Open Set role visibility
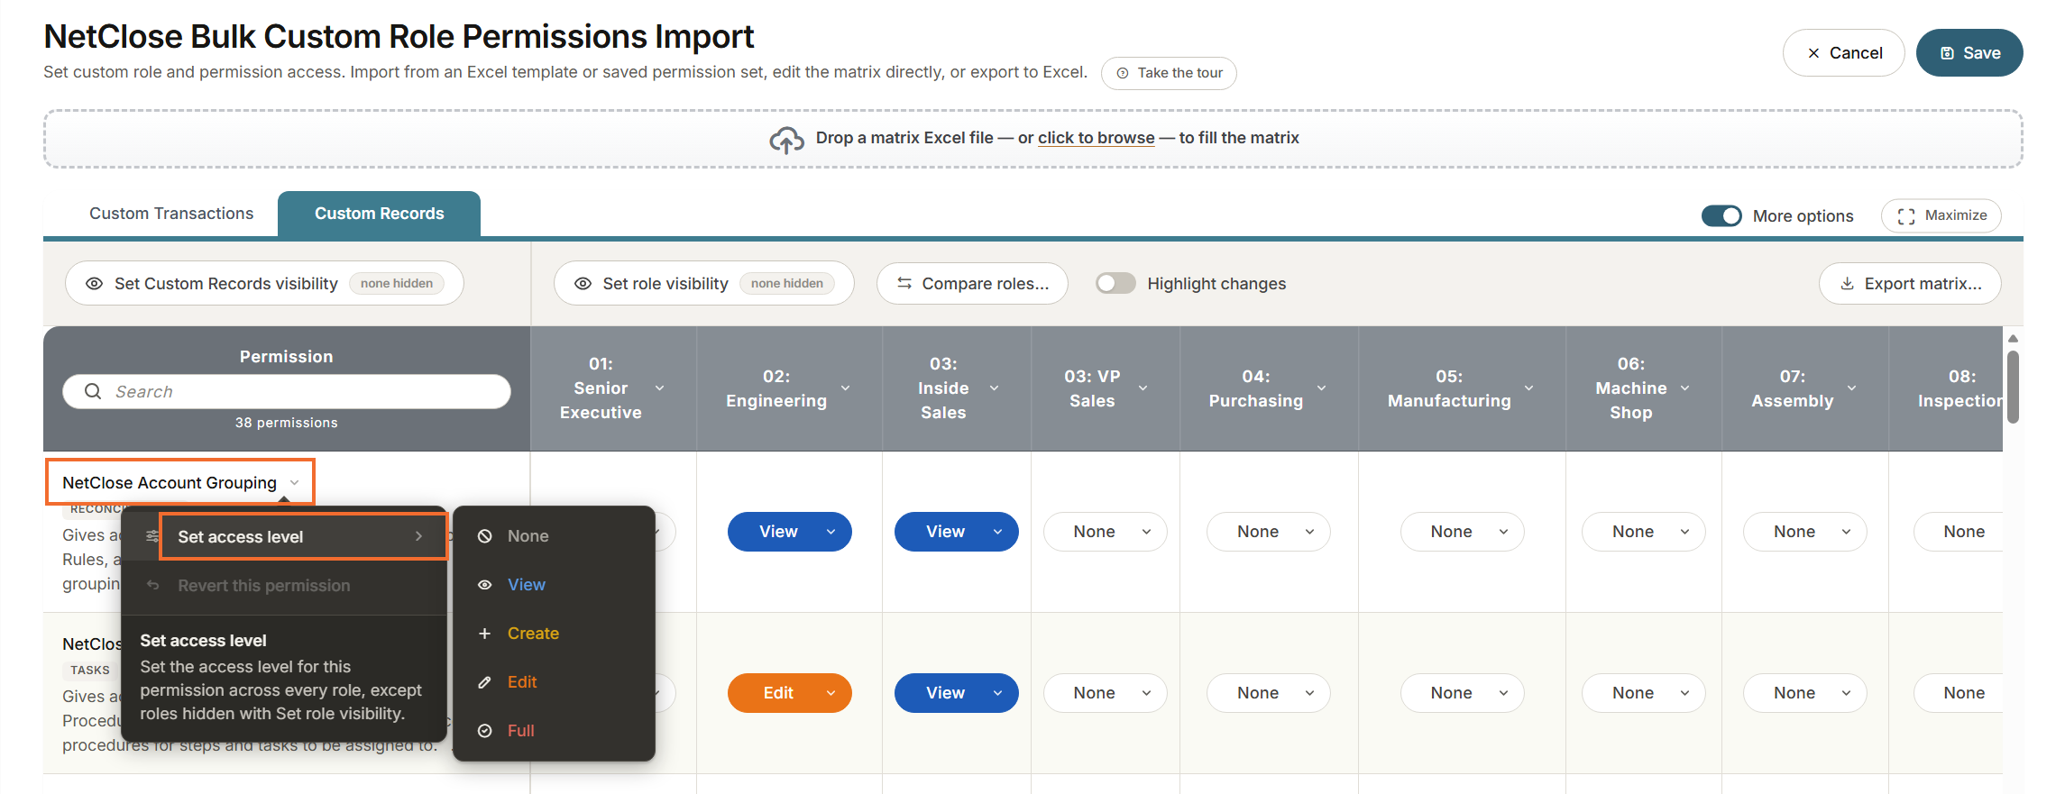 pyautogui.click(x=703, y=284)
